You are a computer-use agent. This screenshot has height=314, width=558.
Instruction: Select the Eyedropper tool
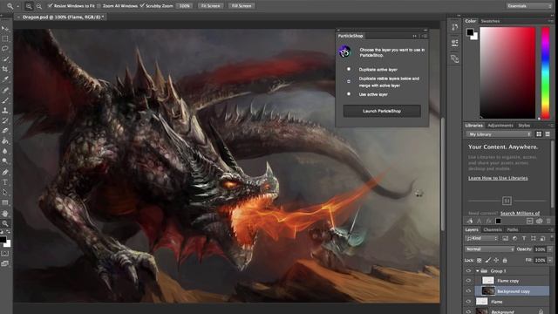pyautogui.click(x=5, y=79)
